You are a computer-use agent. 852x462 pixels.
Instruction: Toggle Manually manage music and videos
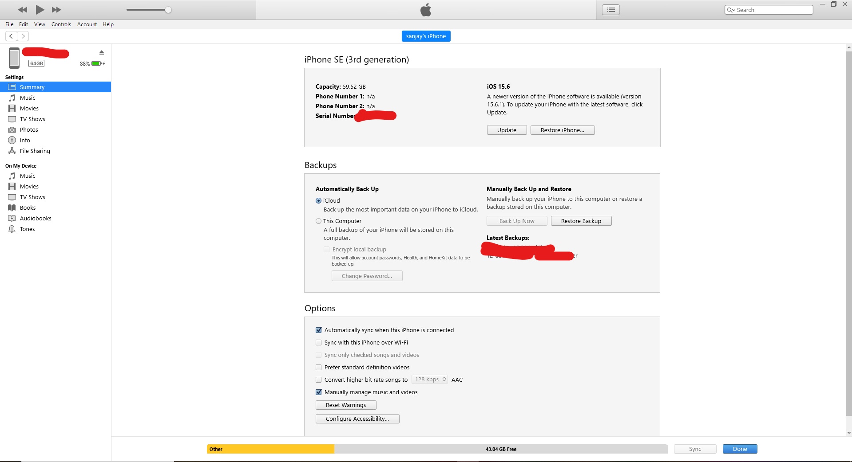point(318,392)
